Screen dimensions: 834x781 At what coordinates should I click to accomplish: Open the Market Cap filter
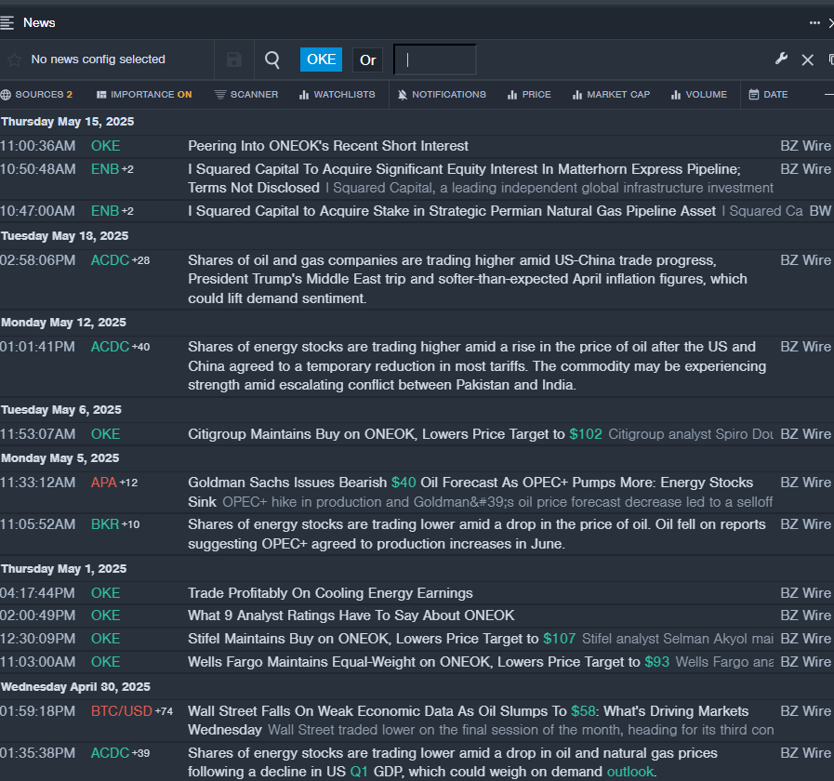[x=611, y=95]
